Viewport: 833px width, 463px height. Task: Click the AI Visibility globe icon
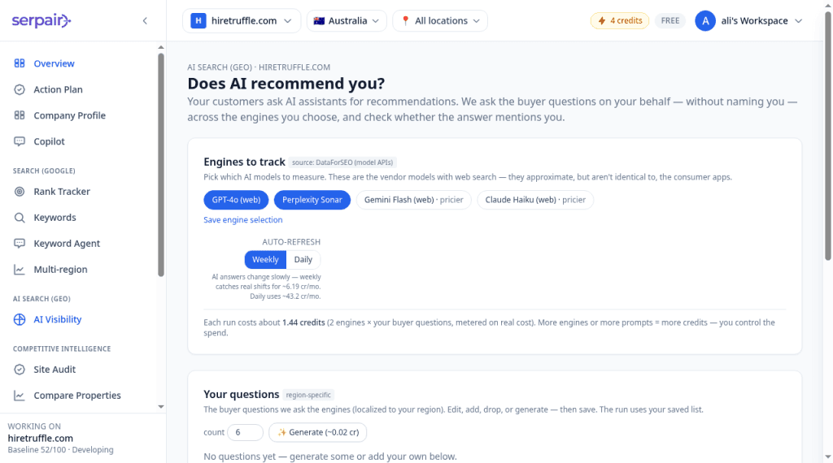[x=20, y=319]
